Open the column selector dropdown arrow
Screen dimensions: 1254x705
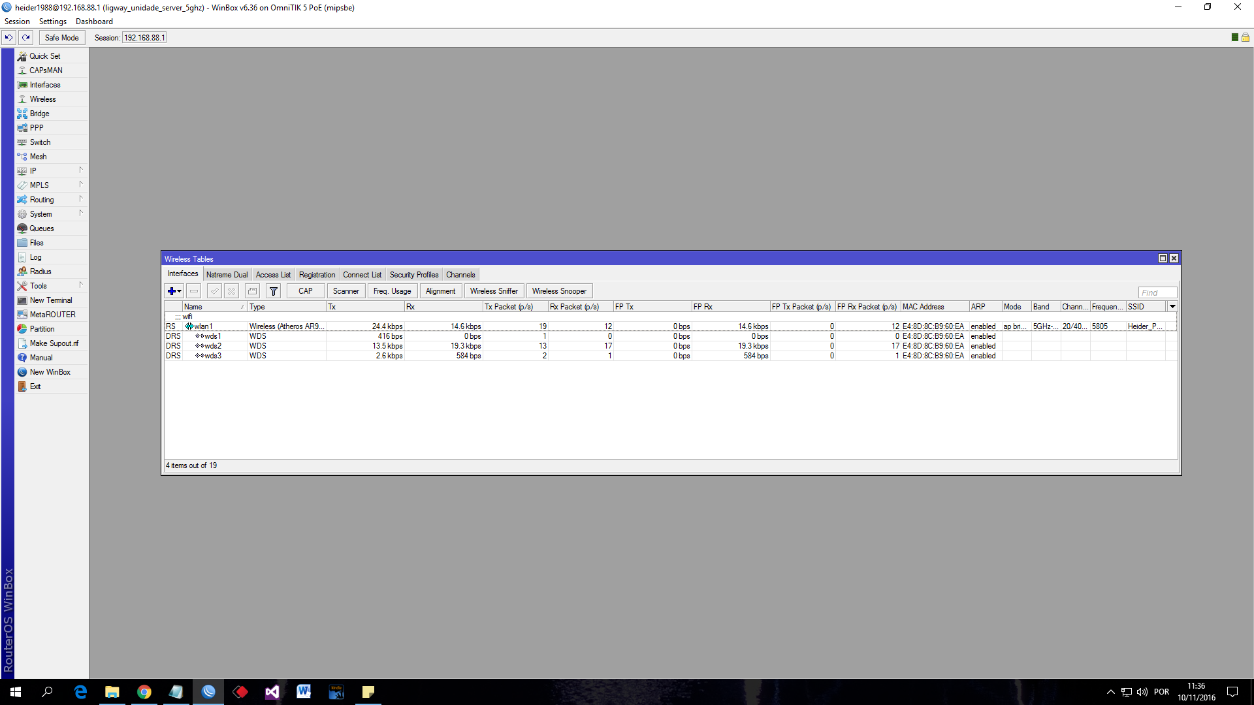1172,306
